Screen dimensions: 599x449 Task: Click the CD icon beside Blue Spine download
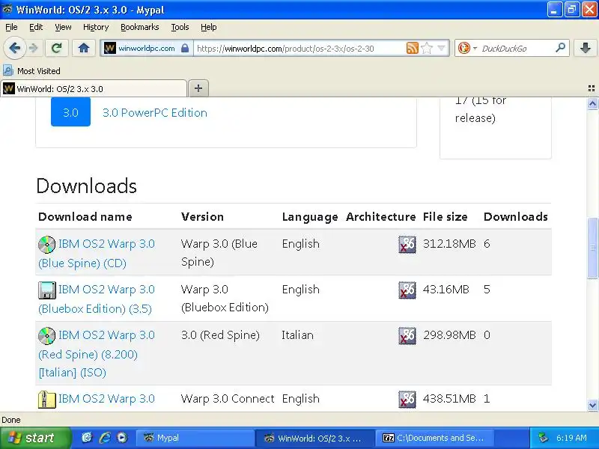coord(47,245)
